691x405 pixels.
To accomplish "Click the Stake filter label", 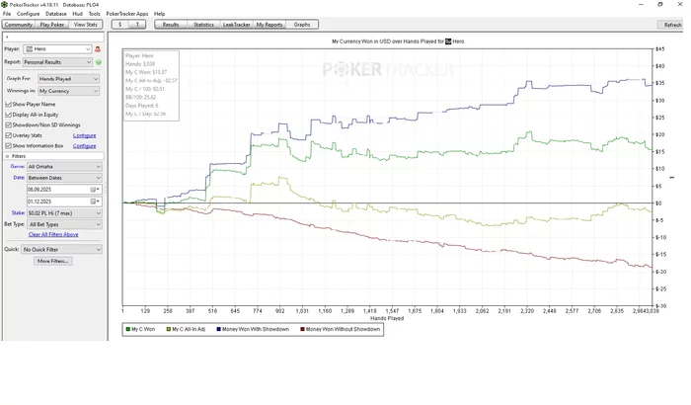I will tap(18, 213).
